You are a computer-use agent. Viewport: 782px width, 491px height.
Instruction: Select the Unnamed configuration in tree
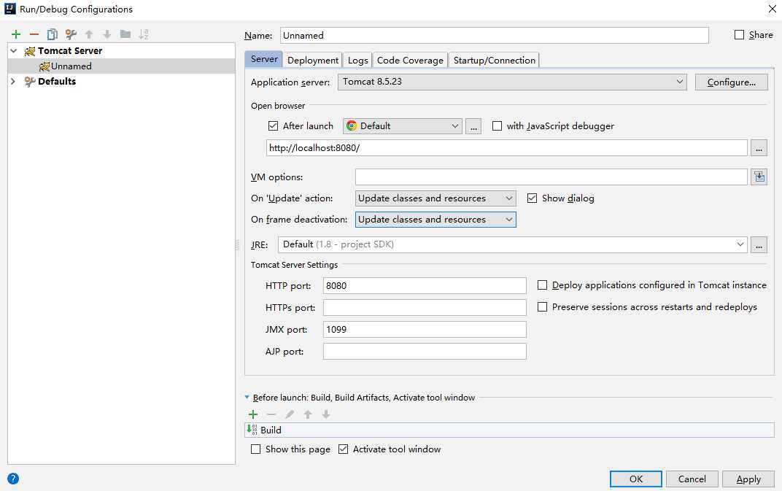click(121, 66)
